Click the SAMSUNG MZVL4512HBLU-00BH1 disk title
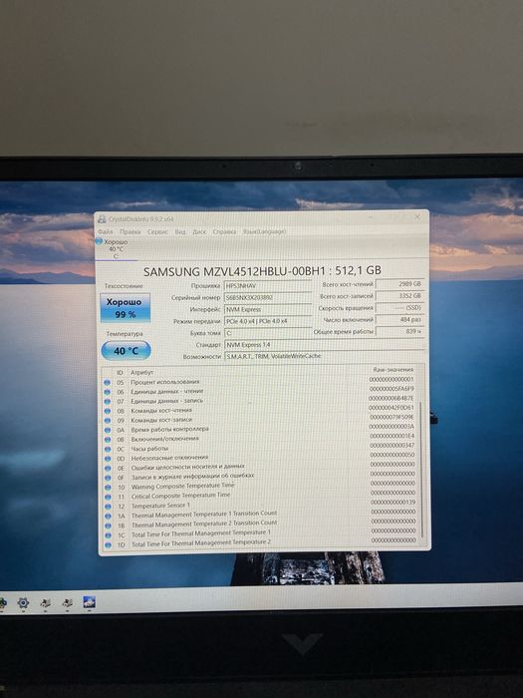The image size is (523, 698). tap(262, 270)
